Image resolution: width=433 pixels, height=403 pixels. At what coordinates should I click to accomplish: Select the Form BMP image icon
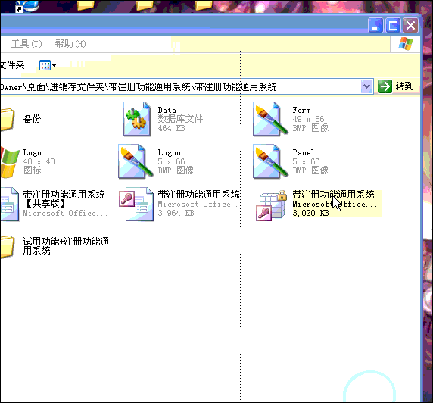point(269,119)
